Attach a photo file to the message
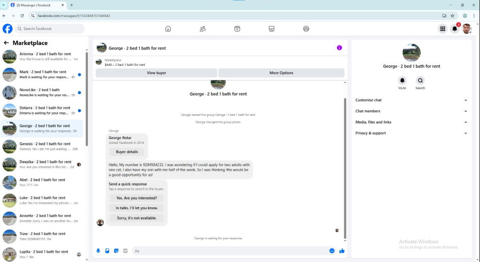This screenshot has width=480, height=262. (x=107, y=251)
